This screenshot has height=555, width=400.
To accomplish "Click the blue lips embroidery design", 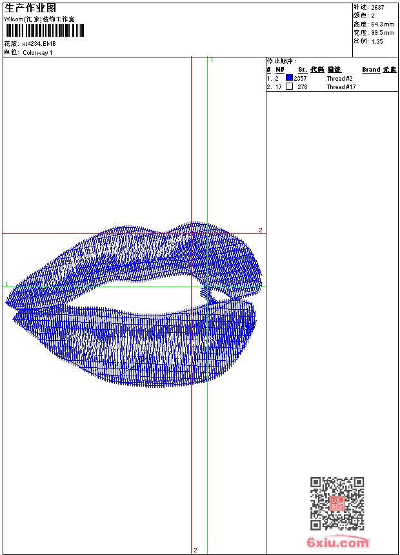I will click(x=134, y=305).
